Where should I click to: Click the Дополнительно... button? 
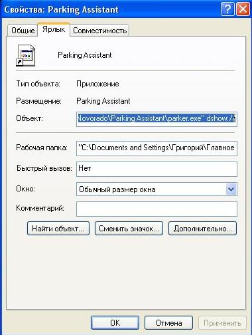202,229
